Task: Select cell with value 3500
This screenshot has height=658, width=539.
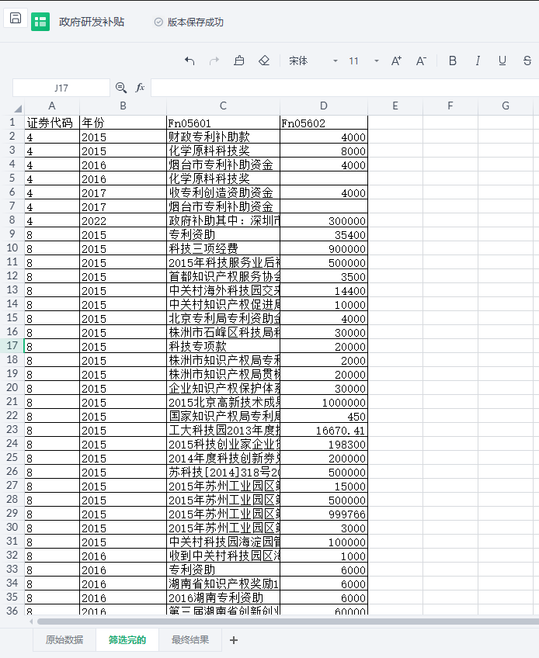Action: coord(324,276)
